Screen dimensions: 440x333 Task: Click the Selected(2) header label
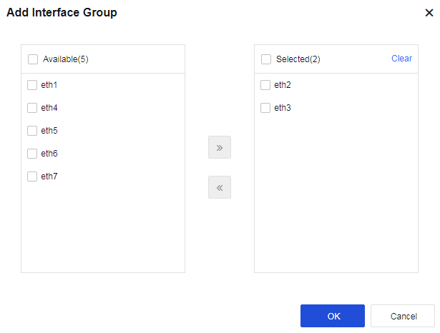point(298,59)
